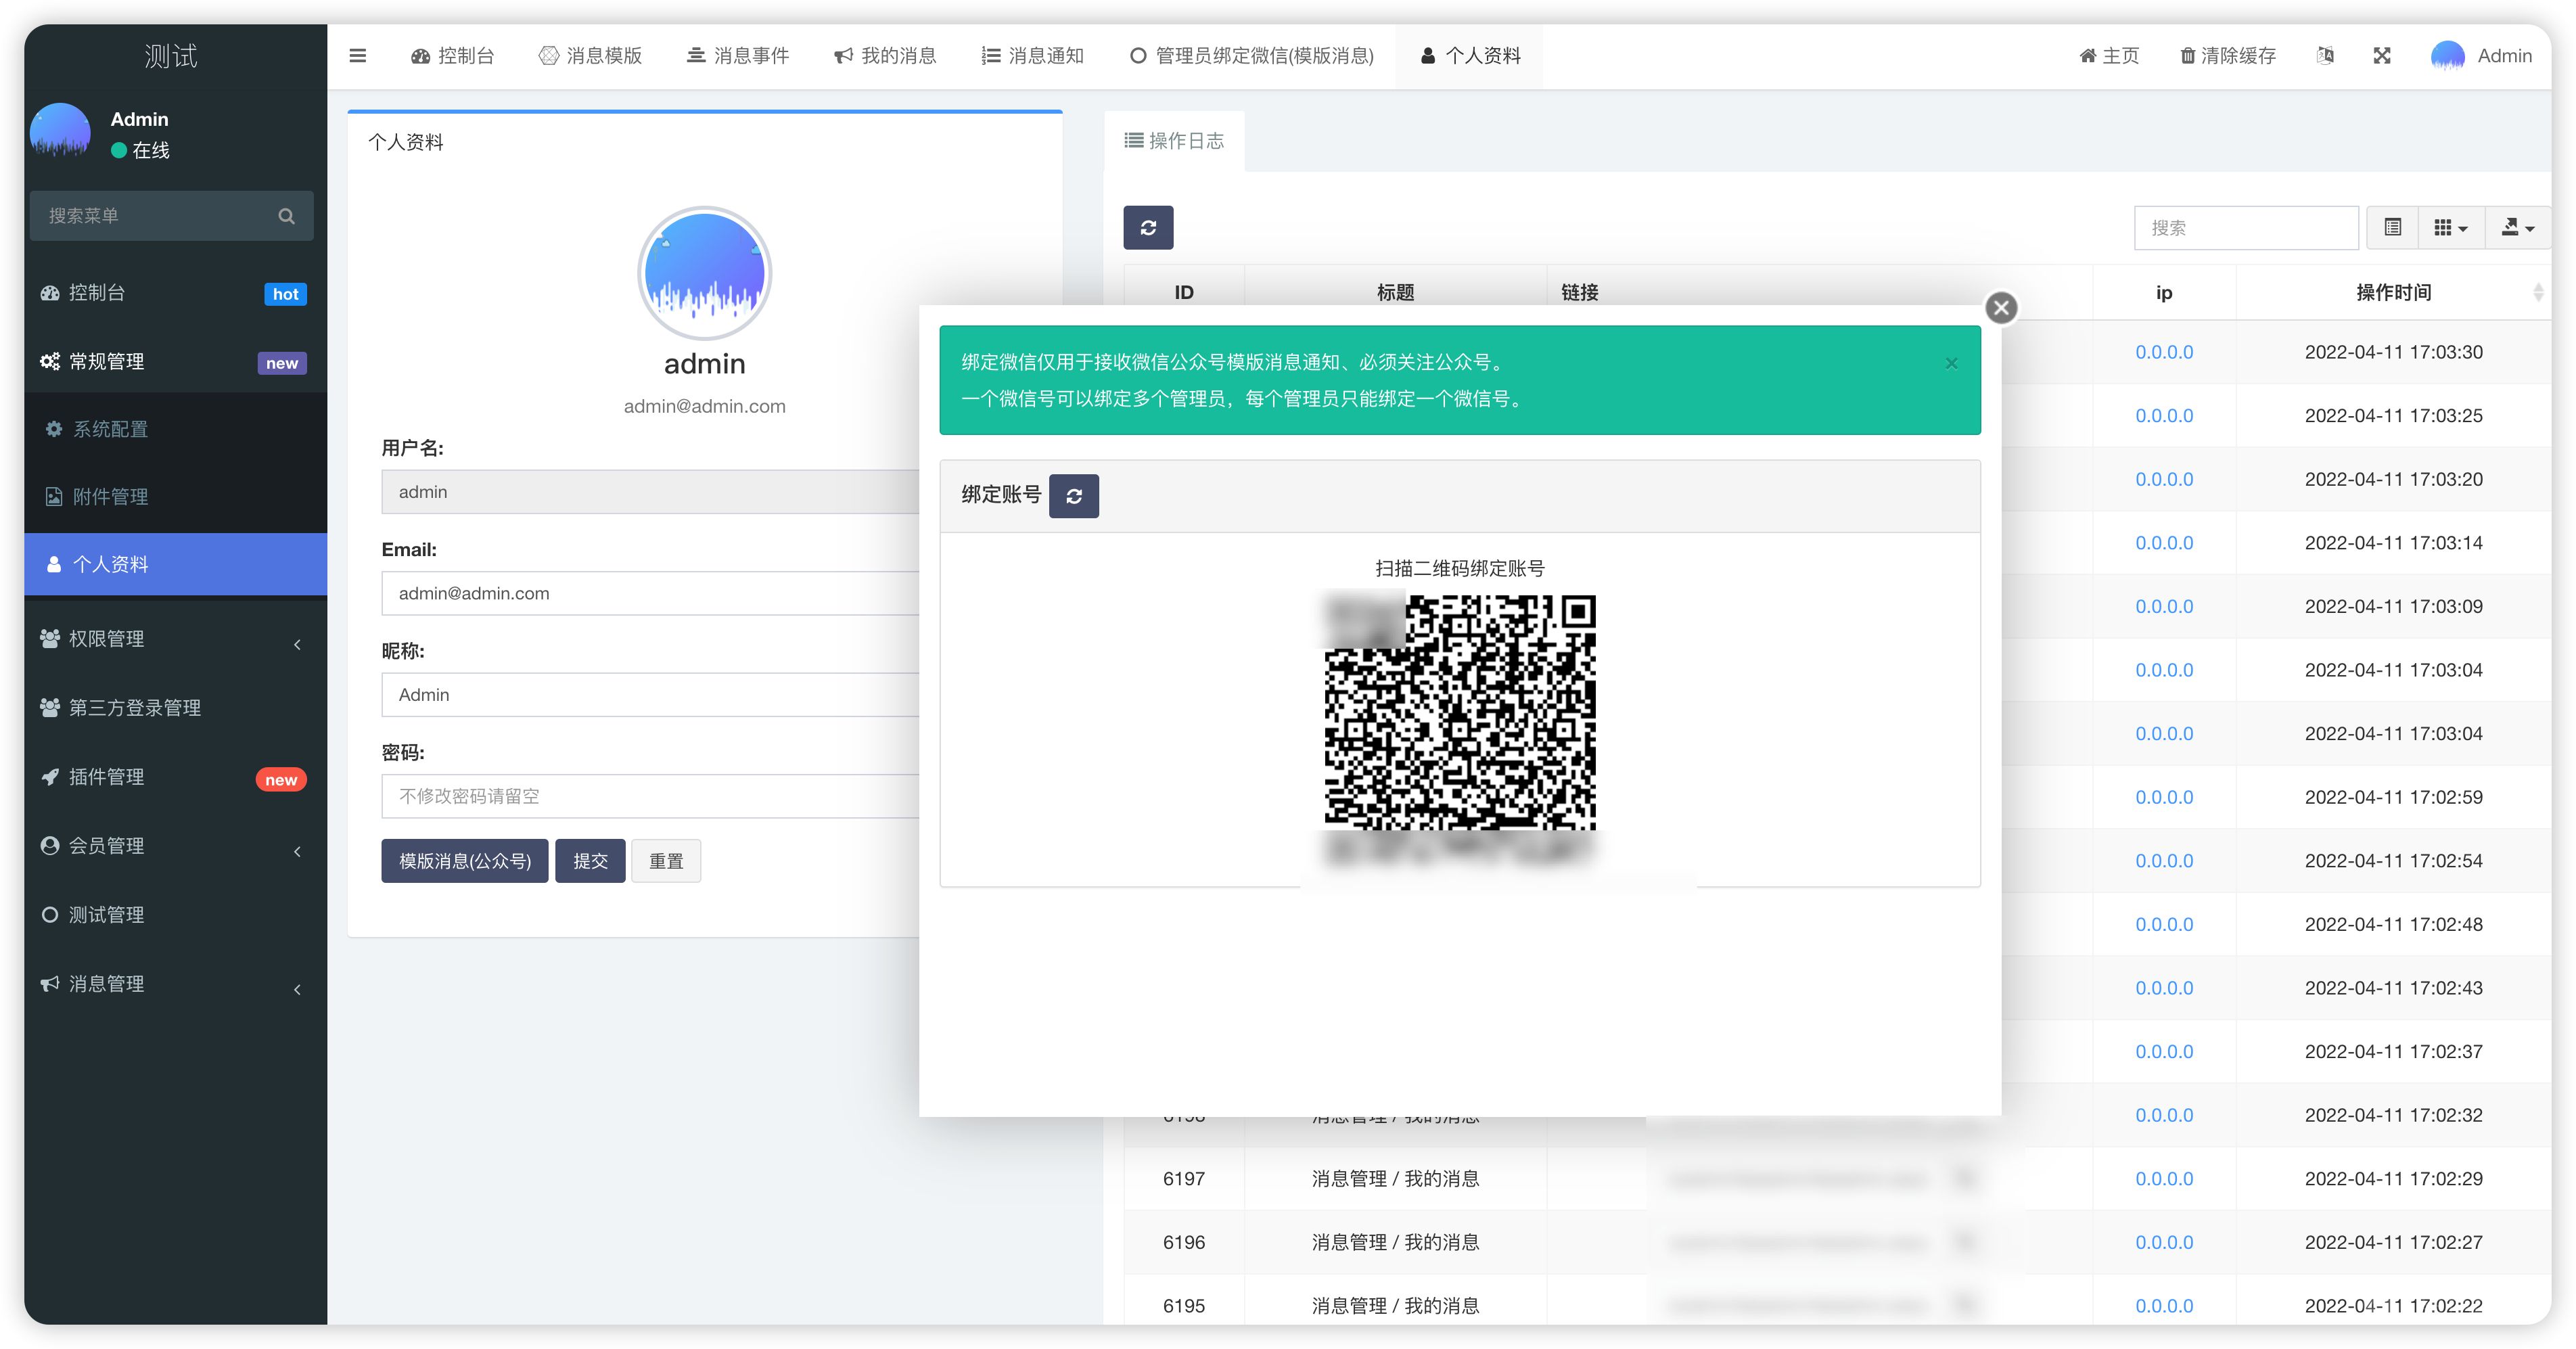The height and width of the screenshot is (1349, 2576).
Task: Click the 密码 input field
Action: pos(650,796)
